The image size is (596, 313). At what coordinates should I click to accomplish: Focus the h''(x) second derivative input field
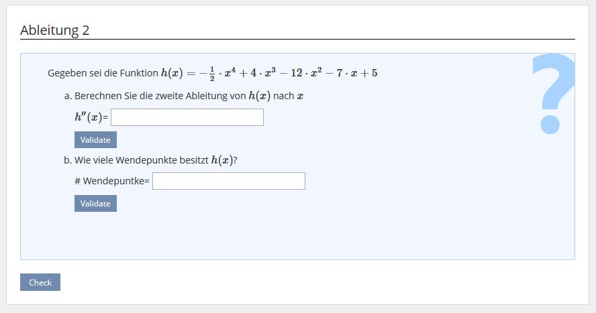click(187, 117)
